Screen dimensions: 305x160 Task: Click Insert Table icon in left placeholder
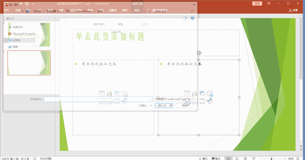(x=102, y=93)
